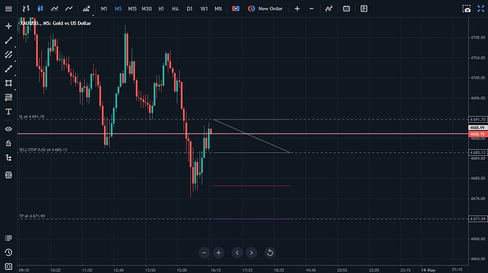Image resolution: width=488 pixels, height=273 pixels.
Task: Open the object tree icon
Action: 8,157
